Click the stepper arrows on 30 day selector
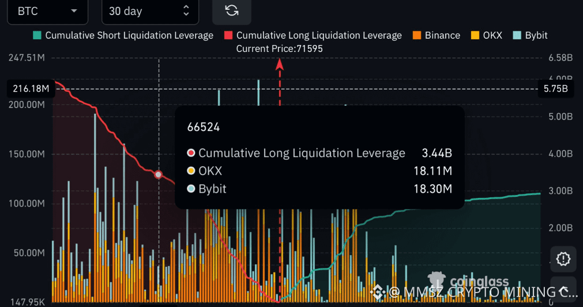Viewport: 583px width, 307px height. (186, 11)
